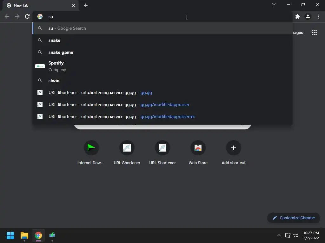This screenshot has height=243, width=325.
Task: Open new tab with plus button
Action: point(86,5)
